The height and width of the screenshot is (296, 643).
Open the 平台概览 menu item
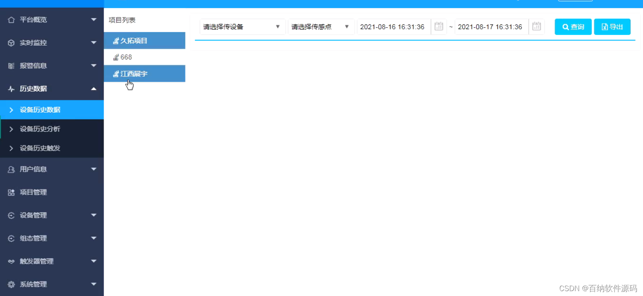click(52, 20)
